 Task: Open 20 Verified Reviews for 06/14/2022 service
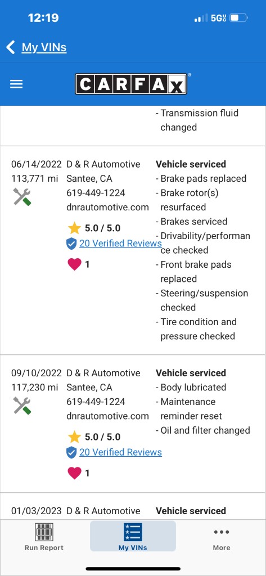(x=120, y=243)
